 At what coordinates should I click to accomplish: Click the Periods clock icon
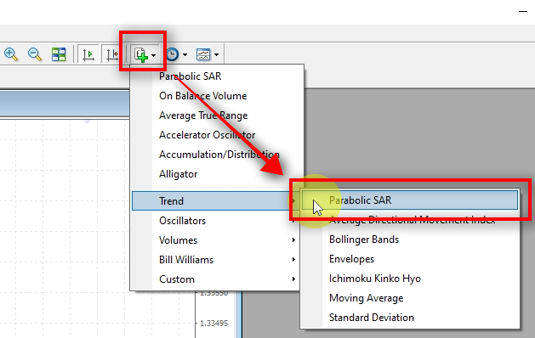click(173, 54)
